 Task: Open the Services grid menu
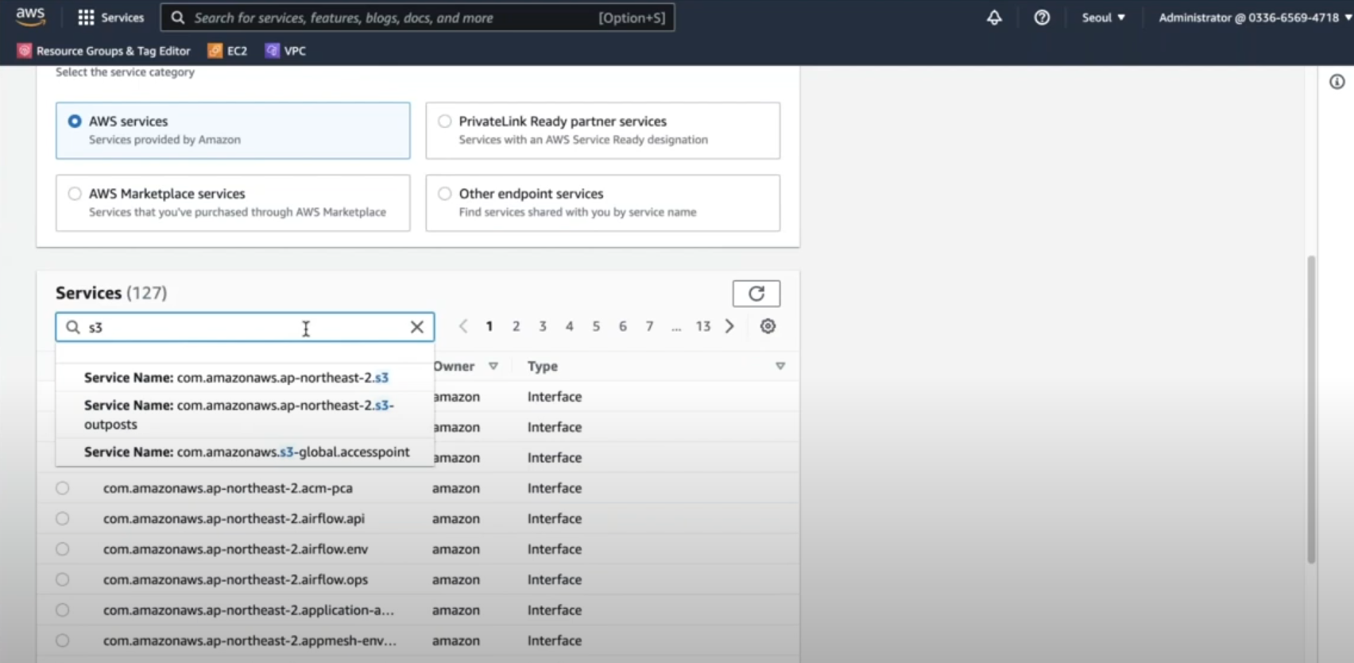tap(110, 17)
